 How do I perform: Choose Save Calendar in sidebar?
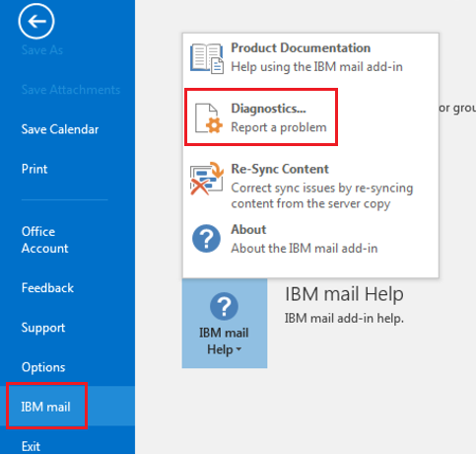(60, 129)
